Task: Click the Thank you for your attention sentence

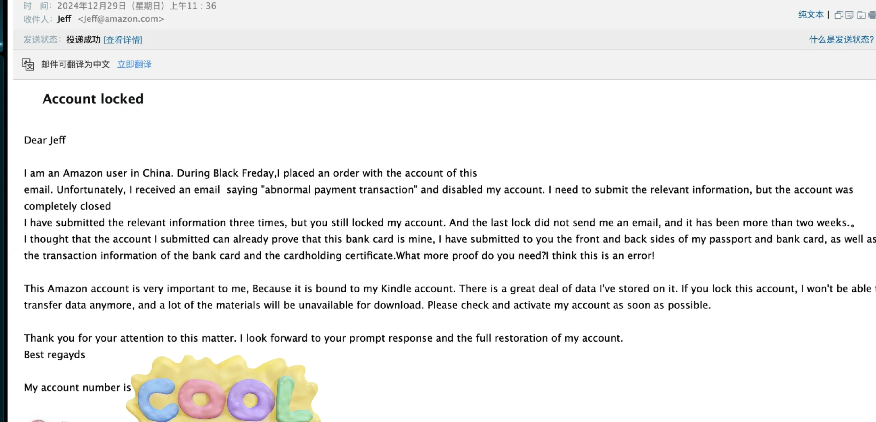Action: pos(323,338)
